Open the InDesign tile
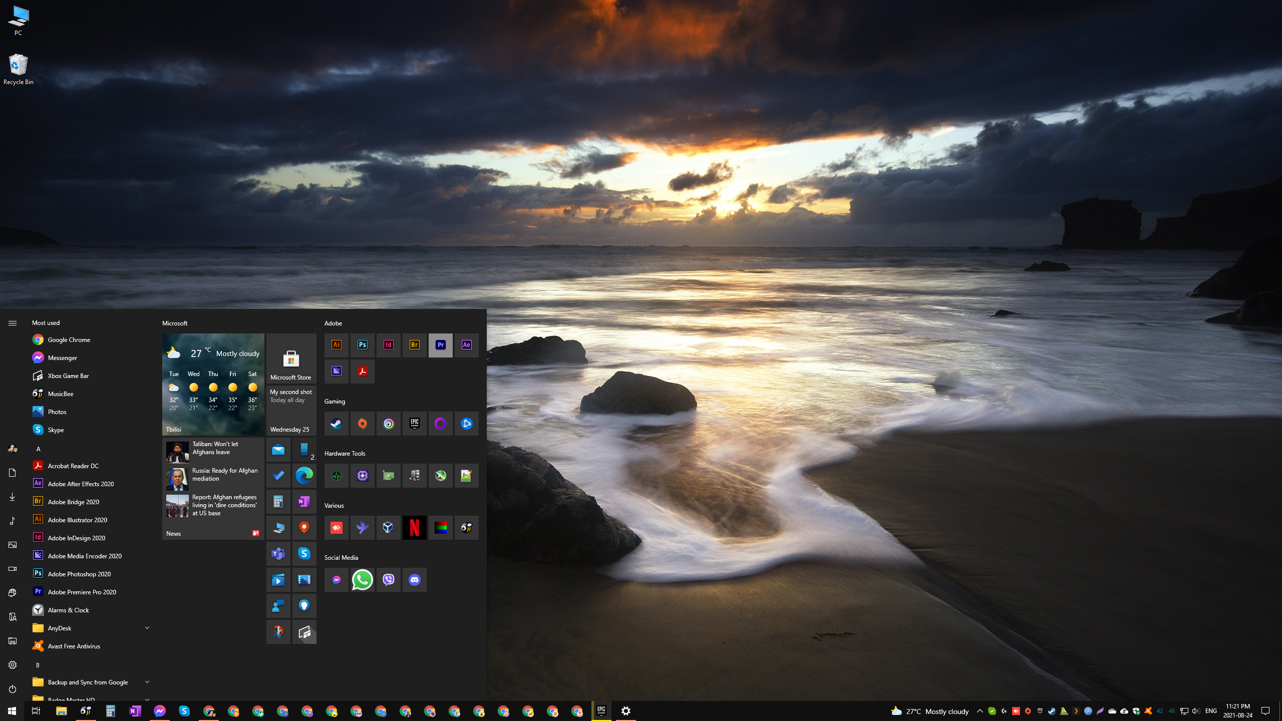Image resolution: width=1282 pixels, height=721 pixels. pyautogui.click(x=388, y=345)
